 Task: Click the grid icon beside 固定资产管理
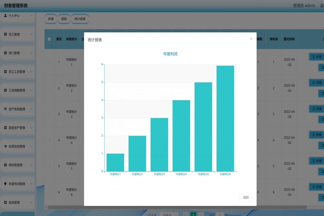click(5, 128)
